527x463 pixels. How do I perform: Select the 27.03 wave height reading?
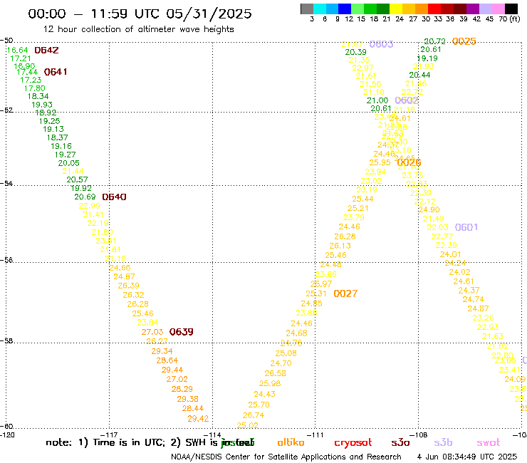click(x=152, y=332)
